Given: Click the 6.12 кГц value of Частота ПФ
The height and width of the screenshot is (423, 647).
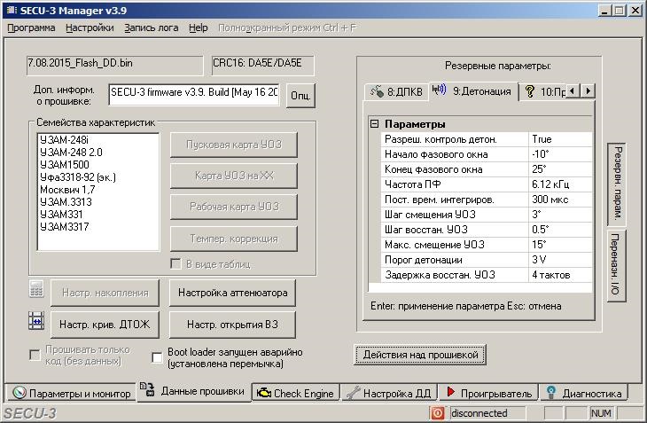Looking at the screenshot, I should point(560,184).
